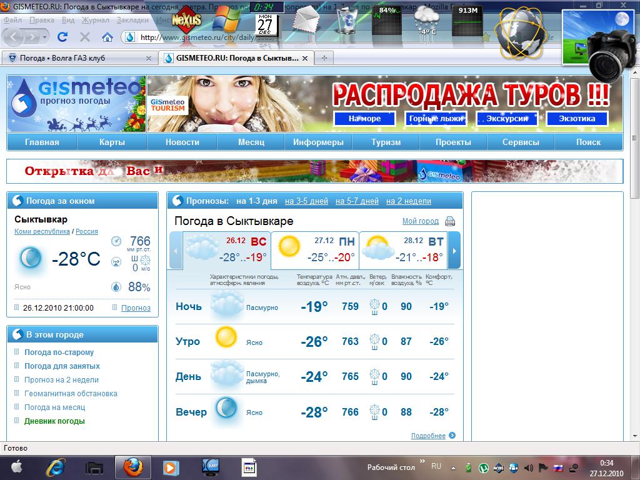This screenshot has width=640, height=480.
Task: Open the Подробнее details link
Action: [428, 436]
